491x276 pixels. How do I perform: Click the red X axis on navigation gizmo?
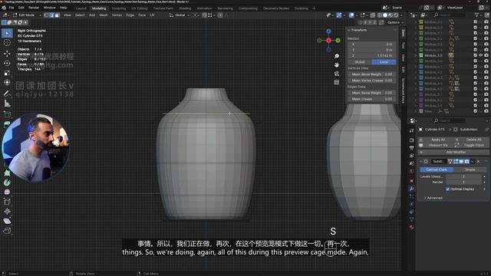pyautogui.click(x=328, y=41)
